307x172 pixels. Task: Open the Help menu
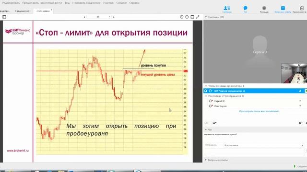pyautogui.click(x=134, y=3)
